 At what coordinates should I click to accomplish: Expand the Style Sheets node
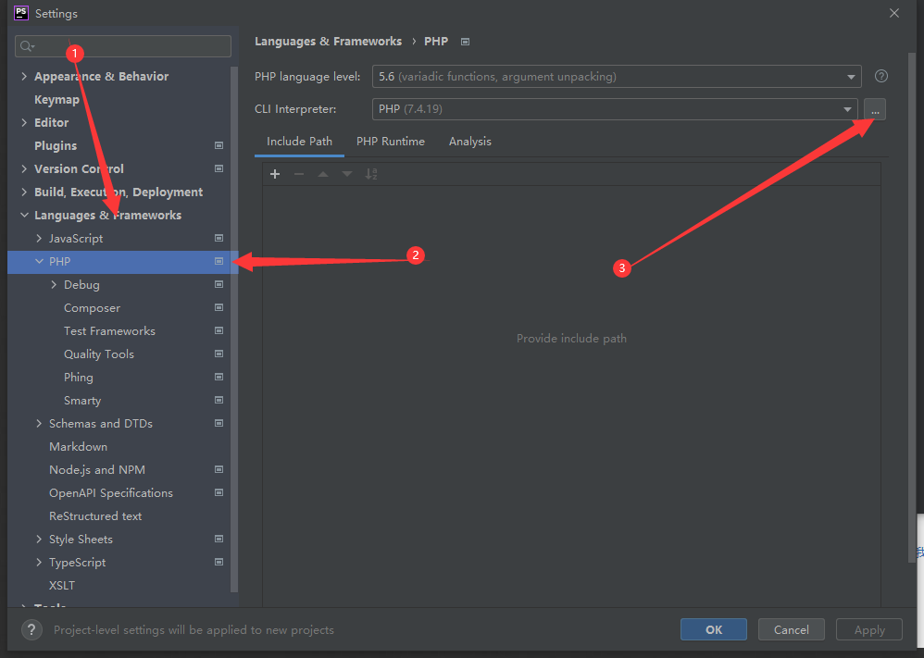coord(39,539)
